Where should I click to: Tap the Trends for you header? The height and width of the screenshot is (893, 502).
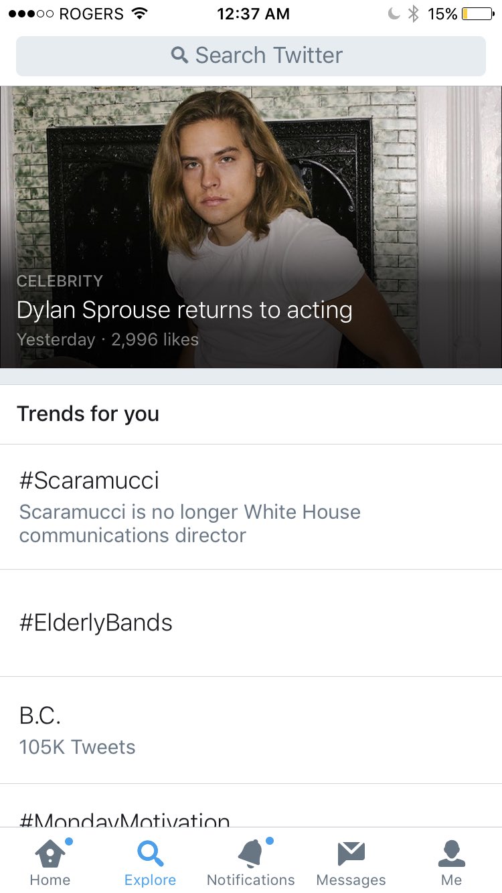pyautogui.click(x=88, y=414)
